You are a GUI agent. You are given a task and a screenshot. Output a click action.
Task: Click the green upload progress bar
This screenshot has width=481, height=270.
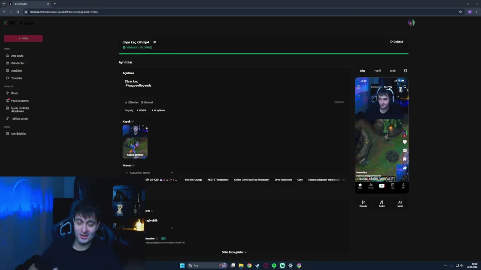click(263, 54)
